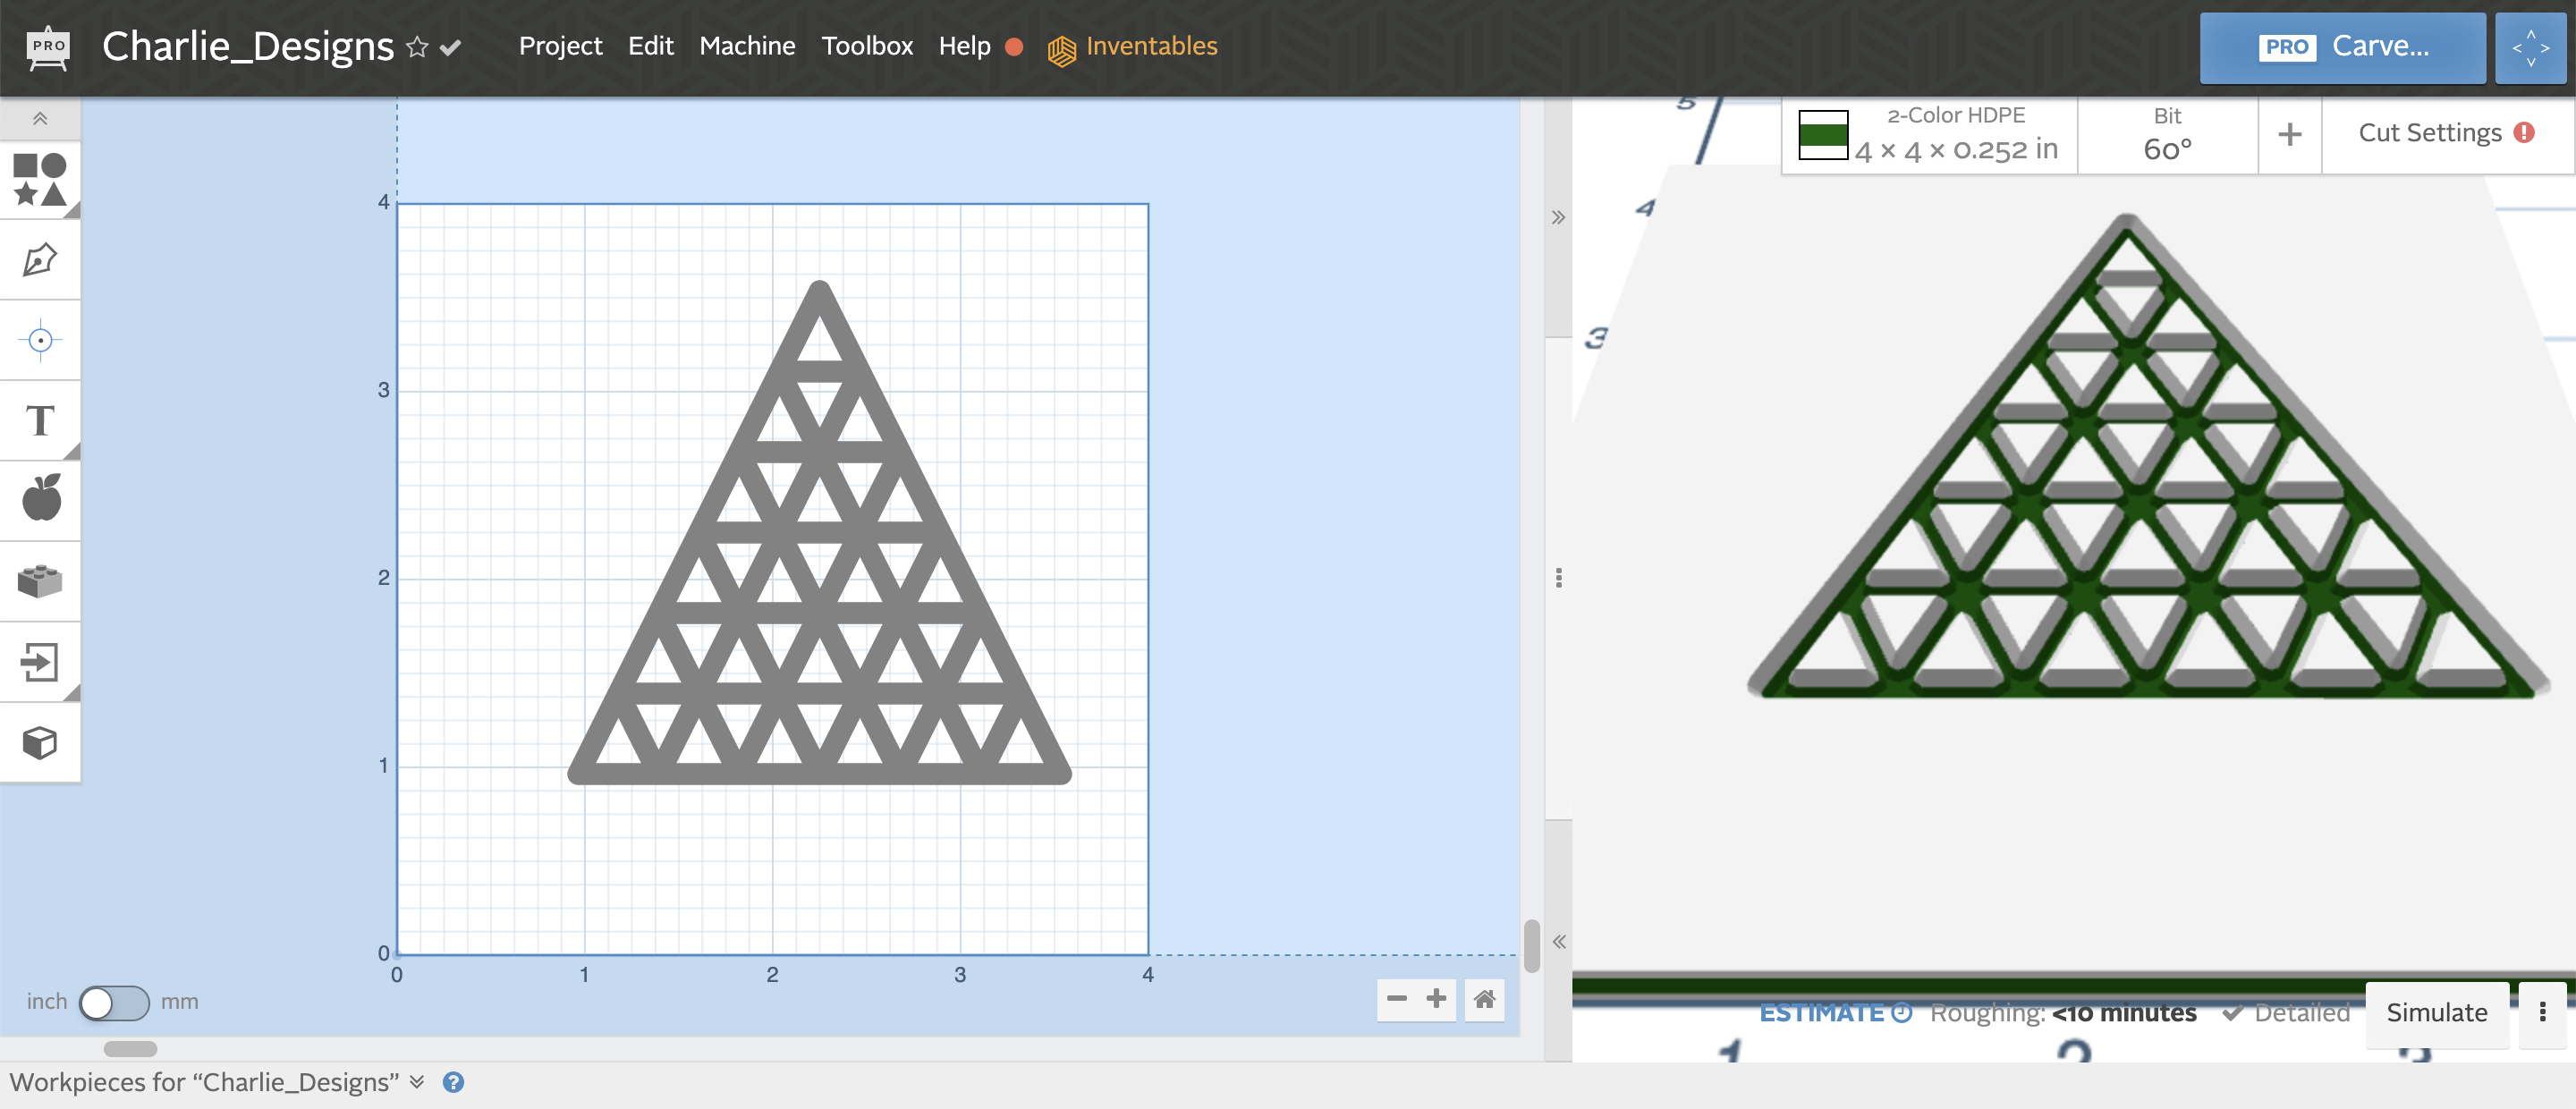Expand the right panel with the chevron
This screenshot has width=2576, height=1109.
click(x=1557, y=216)
